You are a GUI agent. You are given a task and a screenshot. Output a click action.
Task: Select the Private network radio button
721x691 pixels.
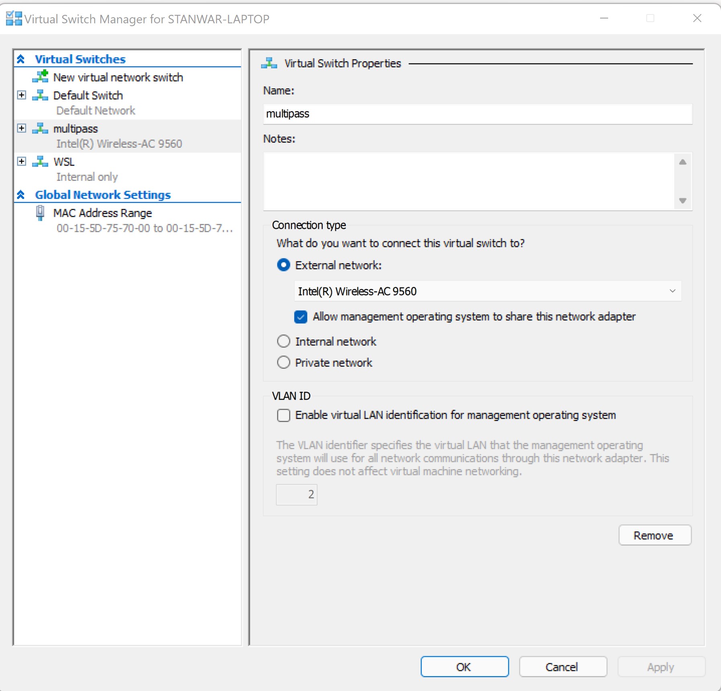[x=284, y=362]
